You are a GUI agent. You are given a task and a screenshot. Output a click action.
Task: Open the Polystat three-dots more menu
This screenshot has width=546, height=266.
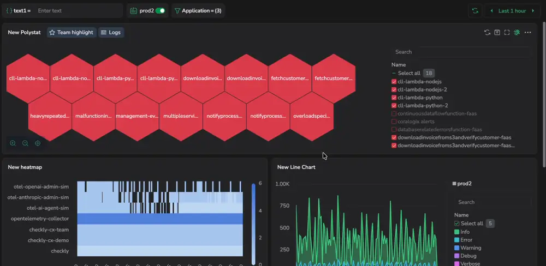(x=528, y=32)
